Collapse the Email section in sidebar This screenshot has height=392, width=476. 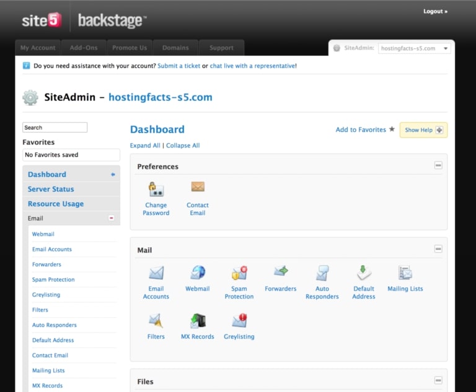(112, 218)
